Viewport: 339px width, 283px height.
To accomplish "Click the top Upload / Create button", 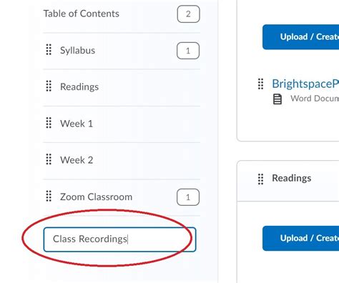I will (x=300, y=37).
